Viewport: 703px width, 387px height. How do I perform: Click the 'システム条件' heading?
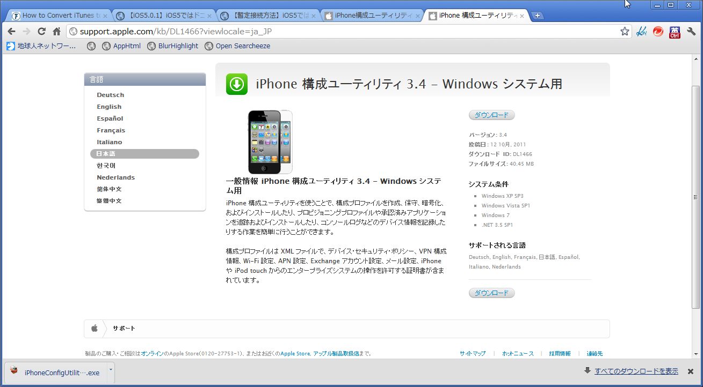(488, 184)
